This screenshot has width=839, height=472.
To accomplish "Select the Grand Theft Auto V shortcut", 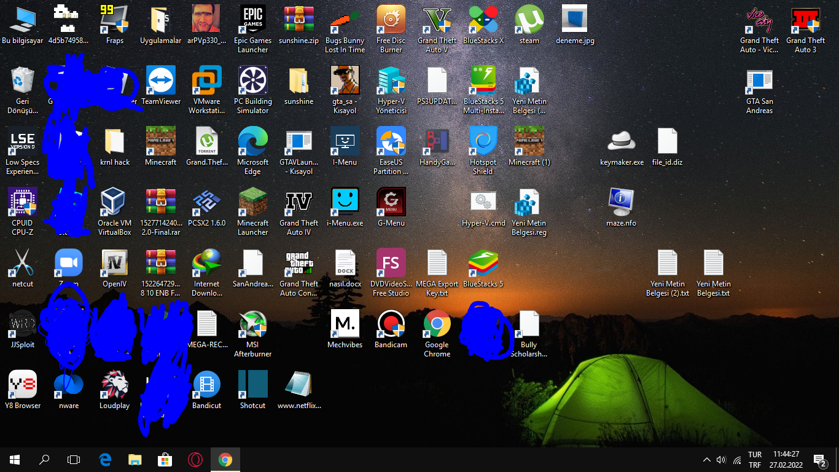I will [x=437, y=29].
